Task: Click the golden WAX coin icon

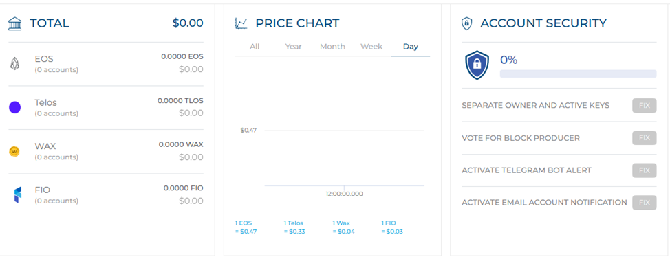Action: (14, 151)
